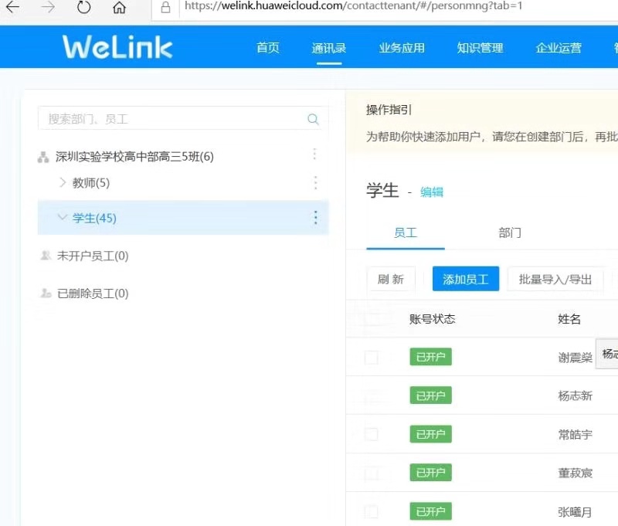
Task: Click the WeLink logo
Action: (x=117, y=47)
